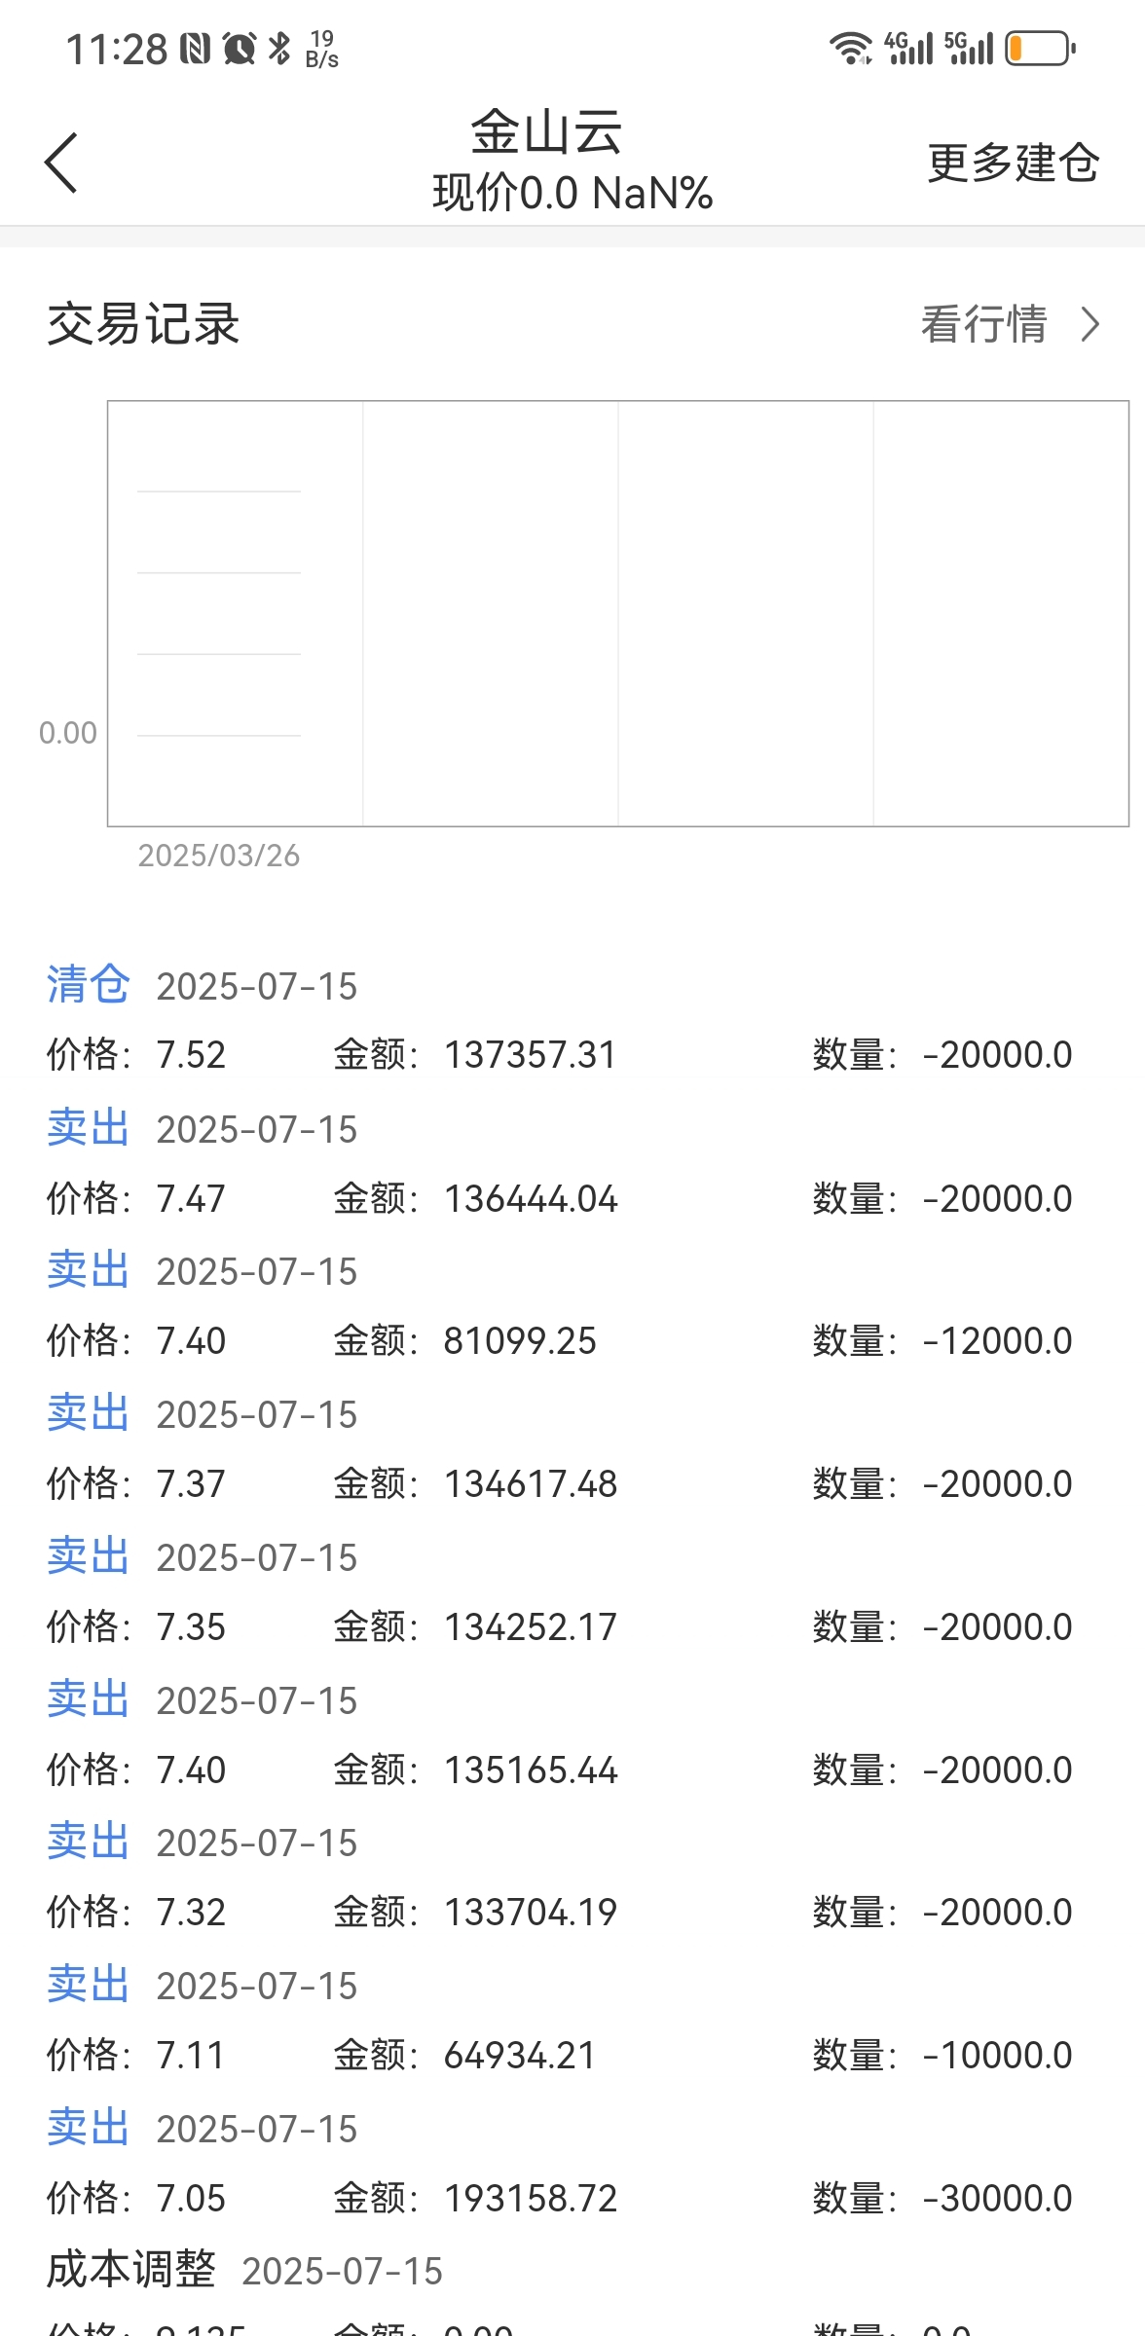The width and height of the screenshot is (1145, 2336).
Task: Open 看行情 market view link
Action: click(983, 324)
